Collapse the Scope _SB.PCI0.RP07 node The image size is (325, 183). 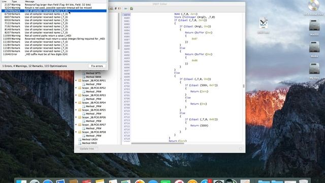[76, 125]
